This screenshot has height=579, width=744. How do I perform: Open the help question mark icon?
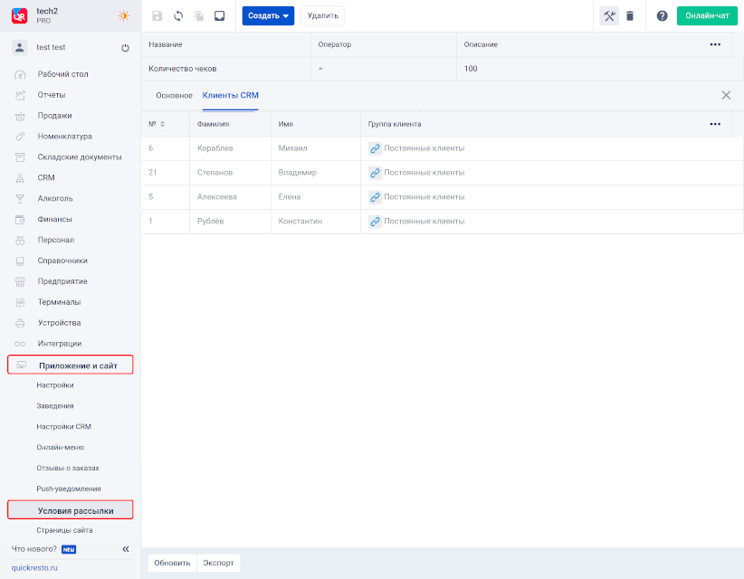click(662, 16)
